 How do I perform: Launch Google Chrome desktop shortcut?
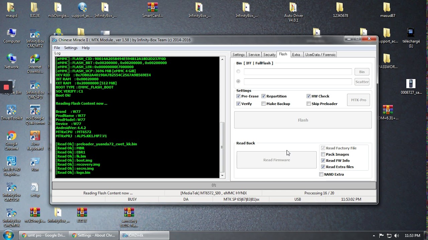click(x=11, y=141)
